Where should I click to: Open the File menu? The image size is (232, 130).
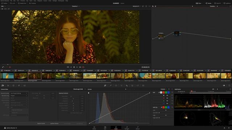click(11, 1)
